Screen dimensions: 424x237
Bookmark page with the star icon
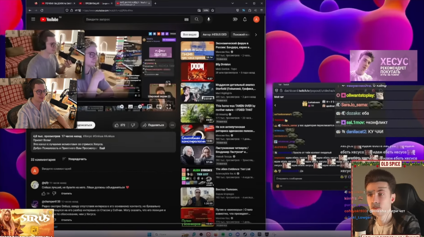coord(213,11)
